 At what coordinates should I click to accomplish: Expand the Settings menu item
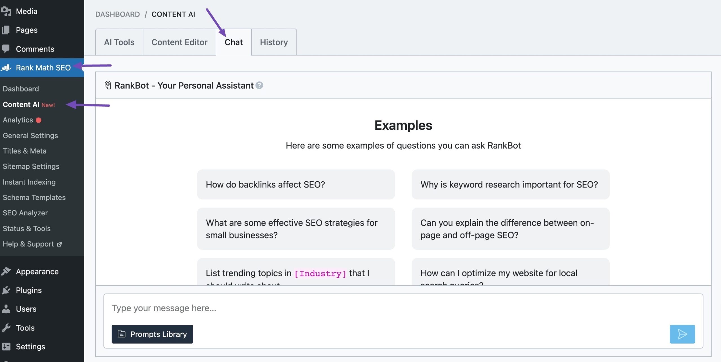click(x=30, y=347)
